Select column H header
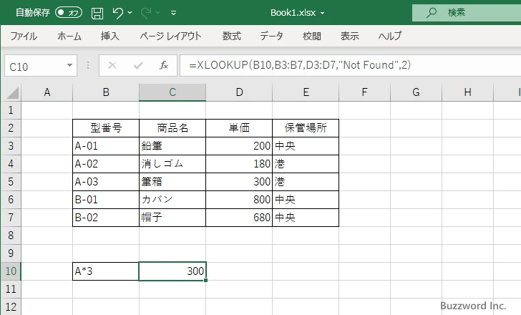This screenshot has width=521, height=315. (x=467, y=92)
